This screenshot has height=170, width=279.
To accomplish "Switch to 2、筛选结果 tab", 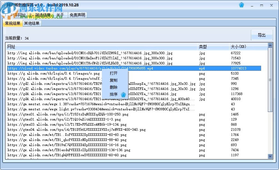I will point(40,15).
